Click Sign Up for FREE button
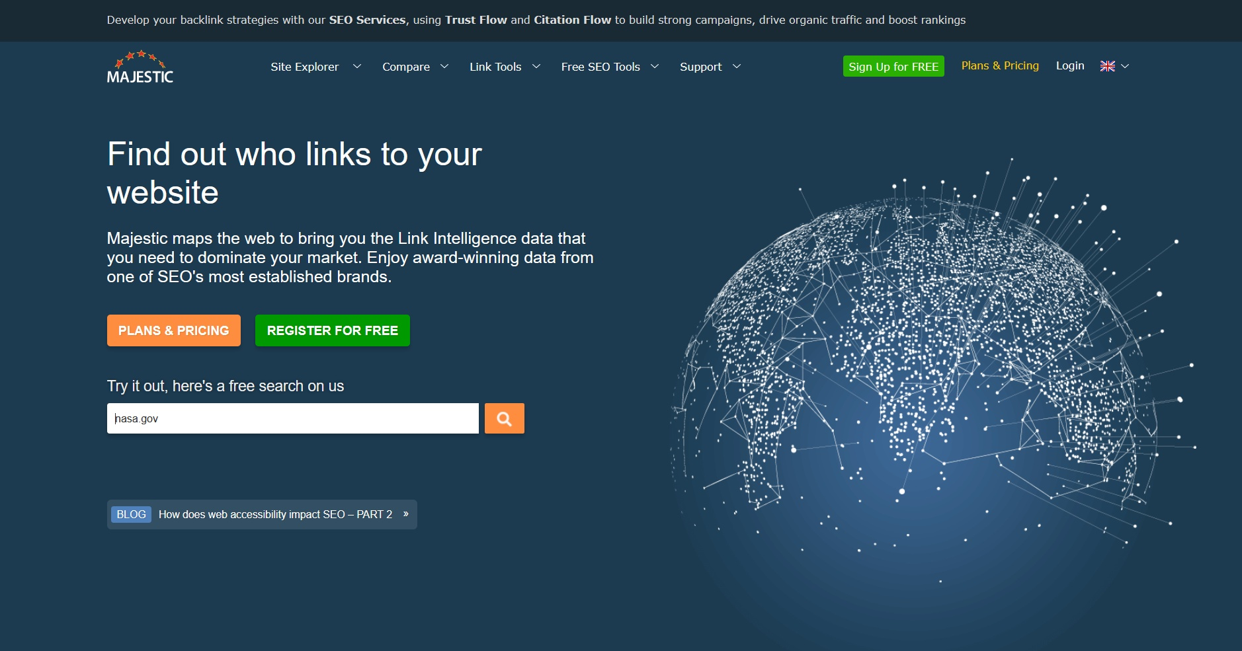Image resolution: width=1242 pixels, height=651 pixels. [893, 66]
